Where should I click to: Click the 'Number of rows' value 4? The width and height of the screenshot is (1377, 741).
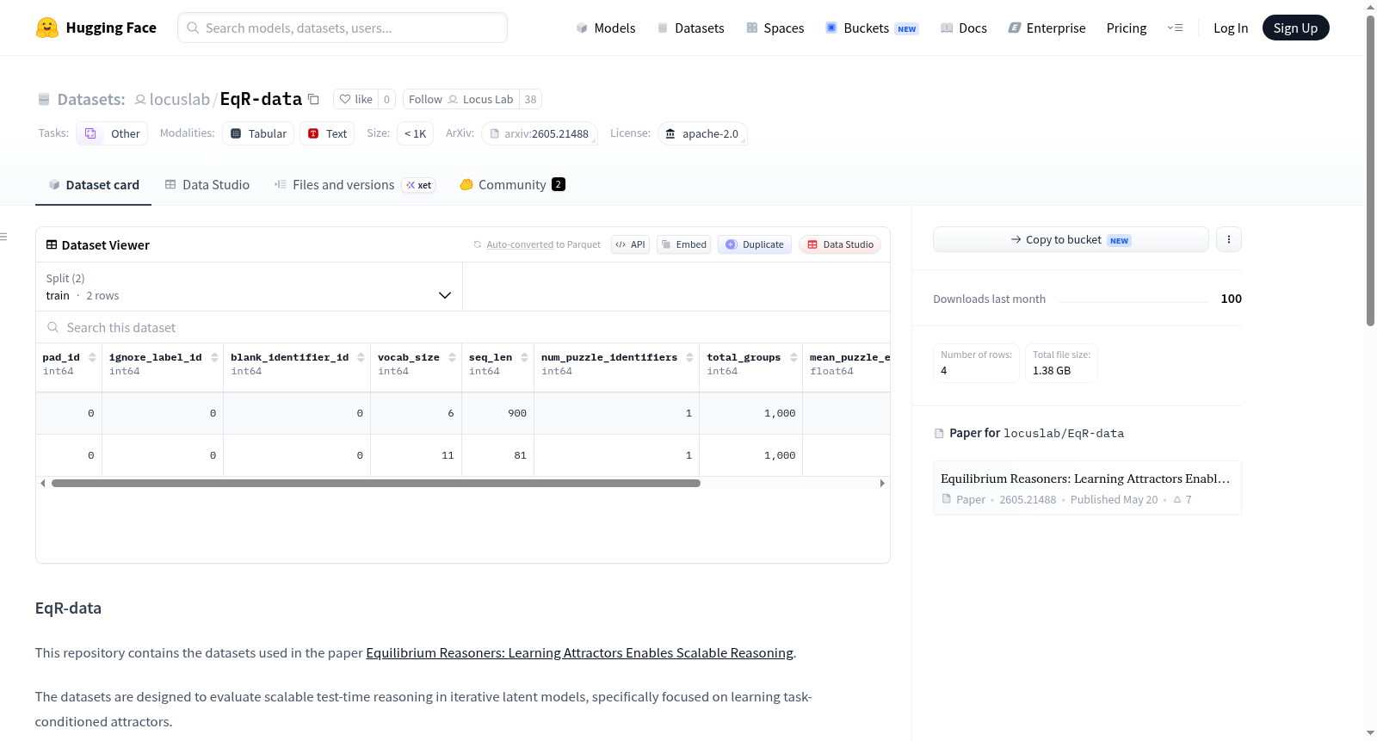coord(944,371)
